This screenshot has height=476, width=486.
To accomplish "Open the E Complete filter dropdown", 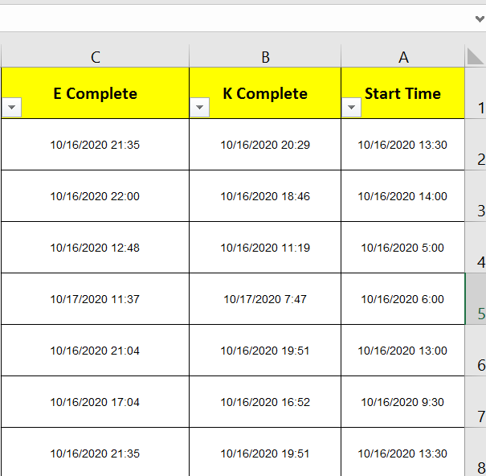I will tap(11, 108).
